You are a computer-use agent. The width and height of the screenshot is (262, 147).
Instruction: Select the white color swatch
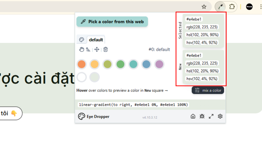(82, 77)
